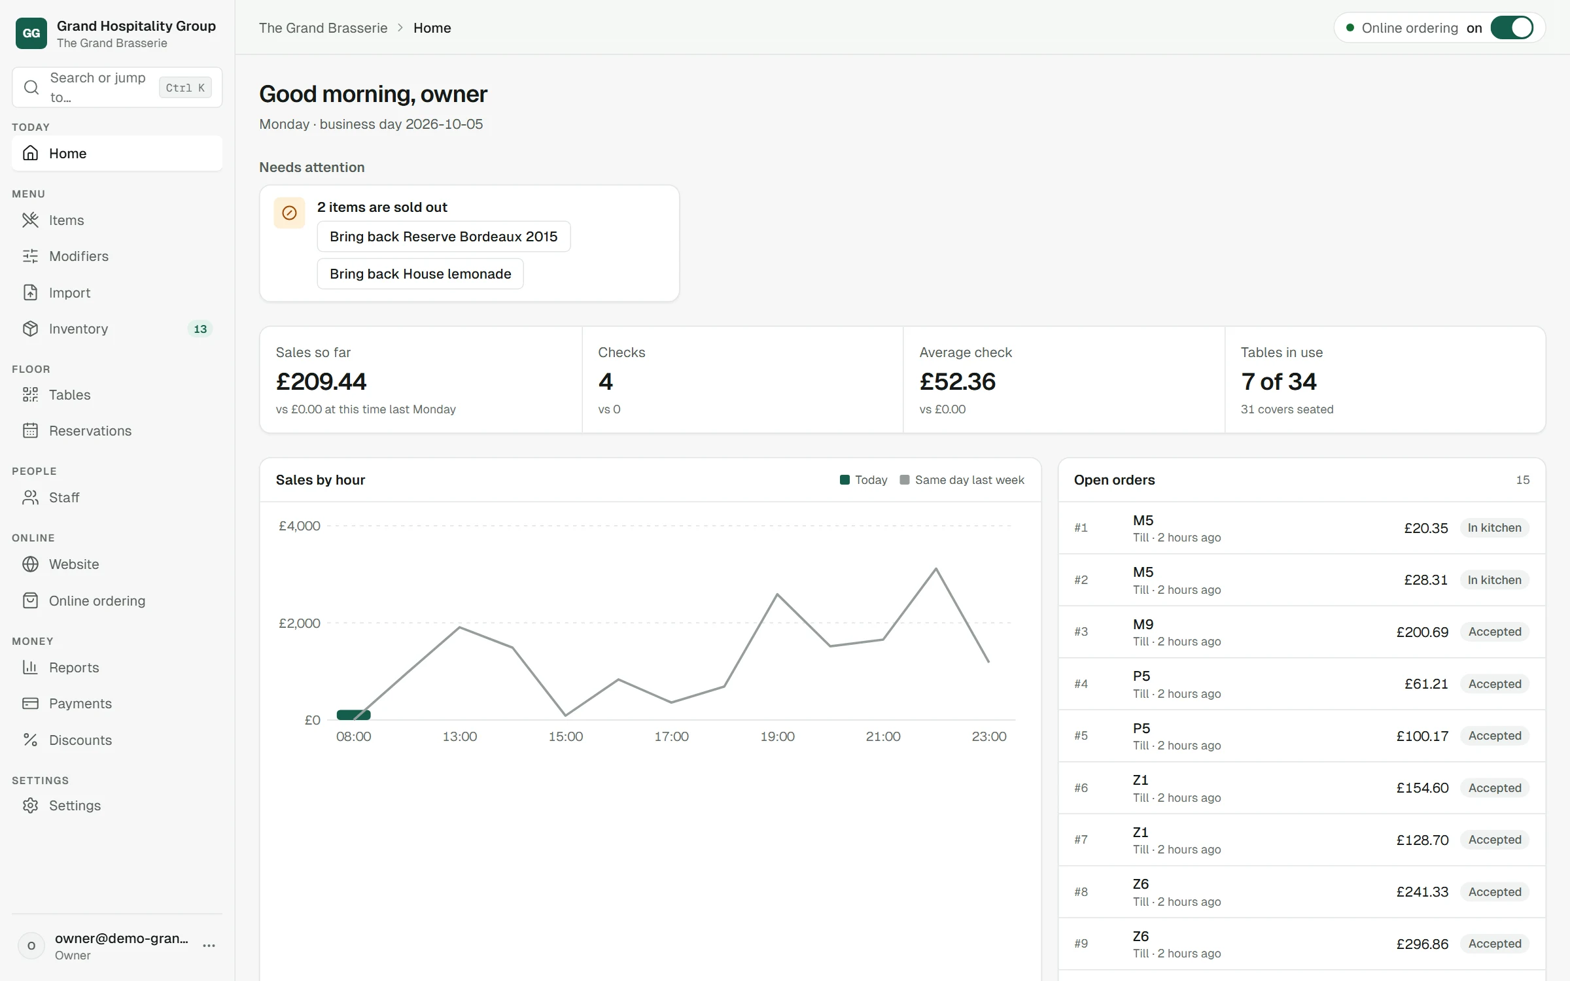The width and height of the screenshot is (1570, 981).
Task: Open the Staff page
Action: pyautogui.click(x=117, y=497)
